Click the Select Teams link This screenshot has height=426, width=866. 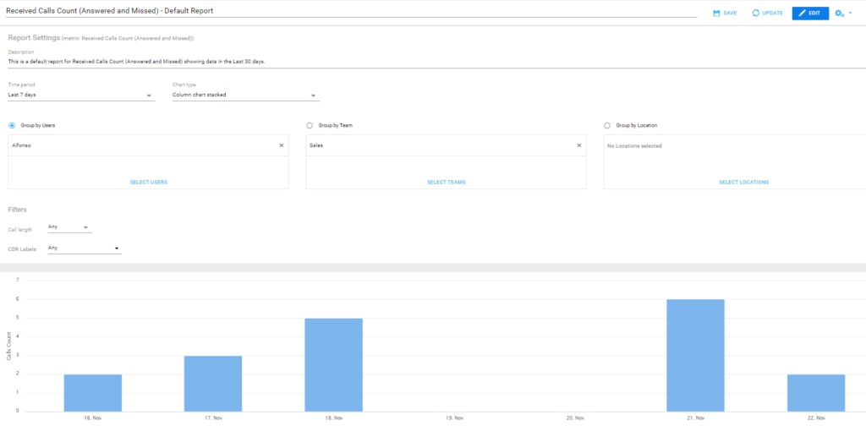click(x=446, y=182)
